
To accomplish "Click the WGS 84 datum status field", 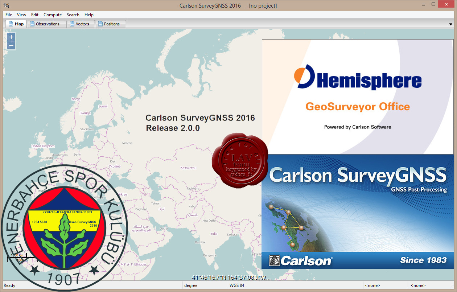I will coord(295,285).
